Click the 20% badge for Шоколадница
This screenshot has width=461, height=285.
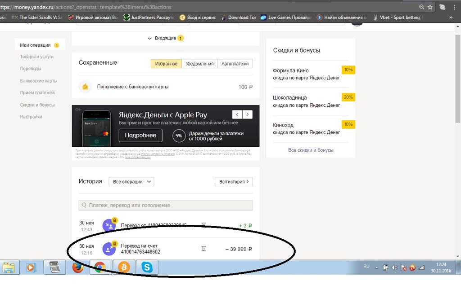[348, 97]
